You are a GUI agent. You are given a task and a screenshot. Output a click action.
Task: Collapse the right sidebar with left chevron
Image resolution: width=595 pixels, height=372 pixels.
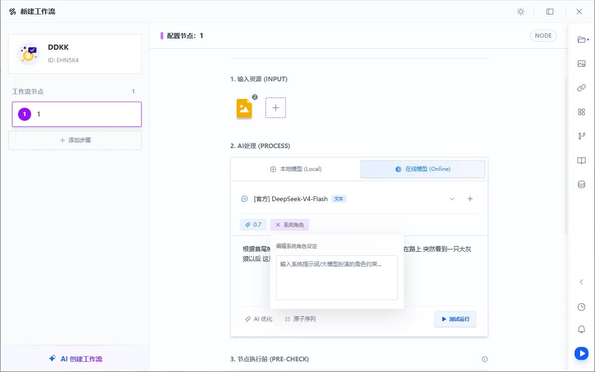[x=582, y=282]
